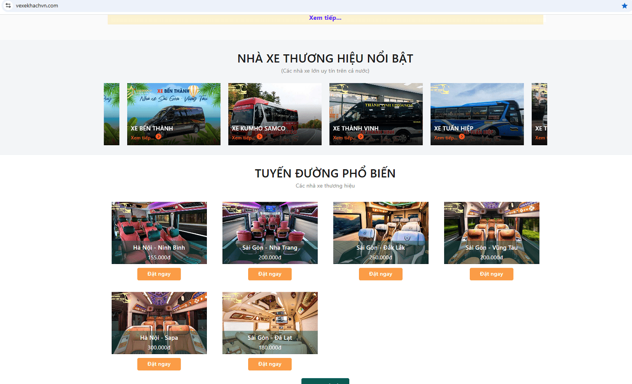
Task: Click the bookmark star icon in address bar
Action: [x=624, y=6]
